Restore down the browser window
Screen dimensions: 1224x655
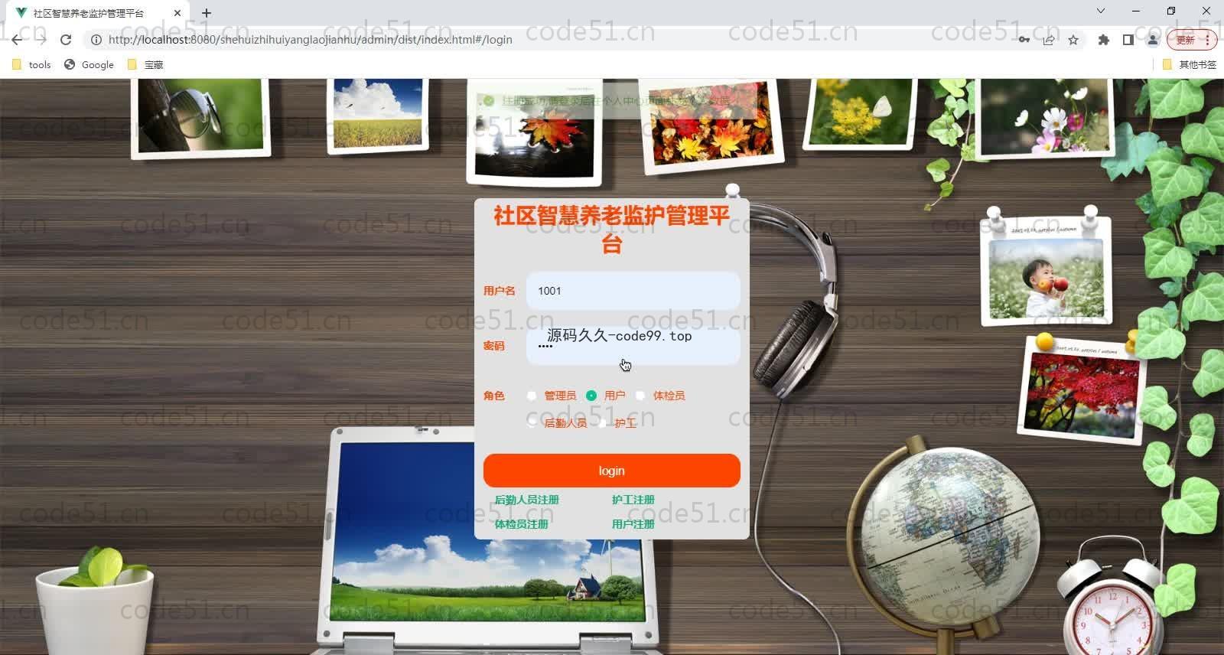(x=1171, y=11)
